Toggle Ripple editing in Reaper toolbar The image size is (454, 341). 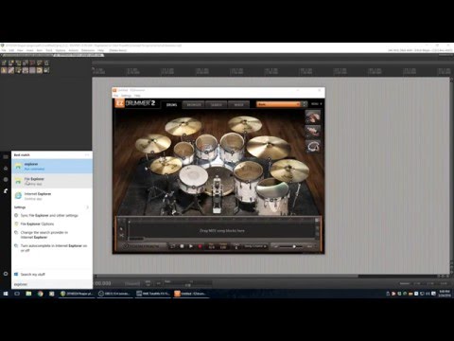[x=18, y=70]
